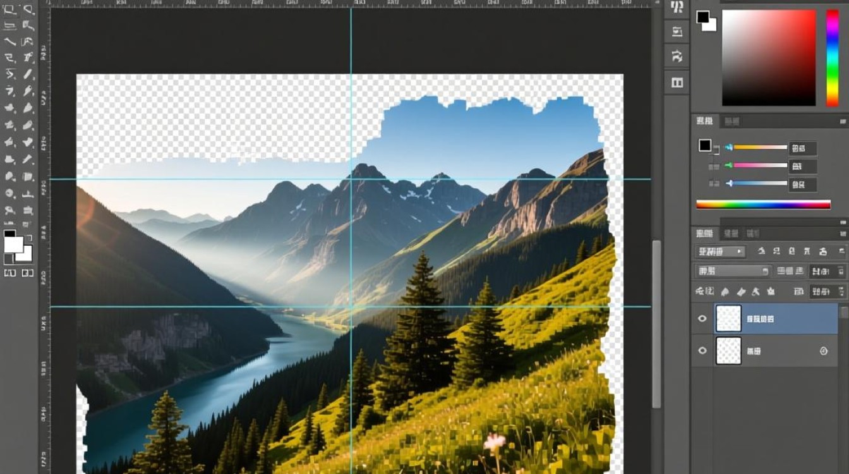This screenshot has width=849, height=474.
Task: Click the first lock option icon in the Layers panel
Action: pos(725,291)
